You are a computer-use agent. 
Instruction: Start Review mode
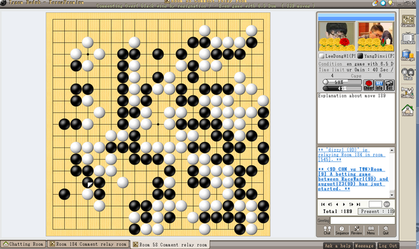[356, 230]
